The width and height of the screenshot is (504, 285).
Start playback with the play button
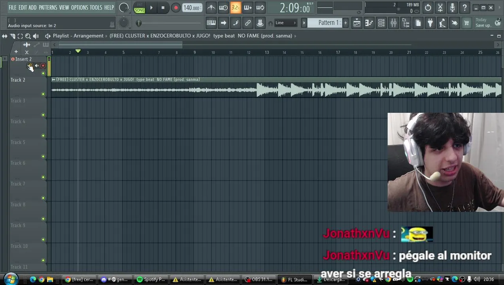(x=151, y=8)
